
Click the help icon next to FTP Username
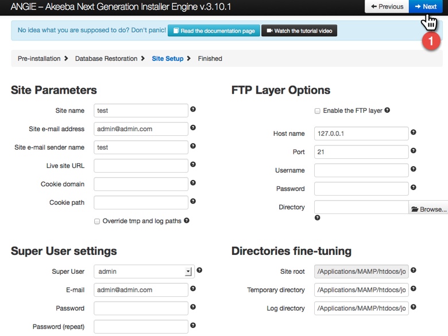[414, 169]
